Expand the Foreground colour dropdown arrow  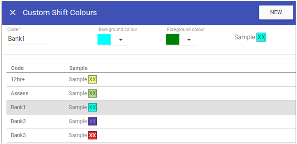189,40
